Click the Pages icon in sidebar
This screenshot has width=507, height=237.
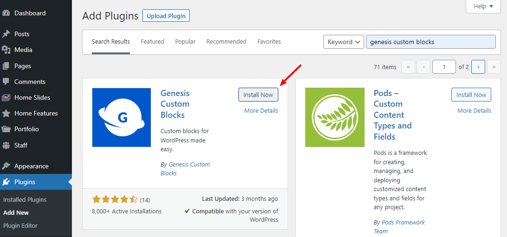6,66
